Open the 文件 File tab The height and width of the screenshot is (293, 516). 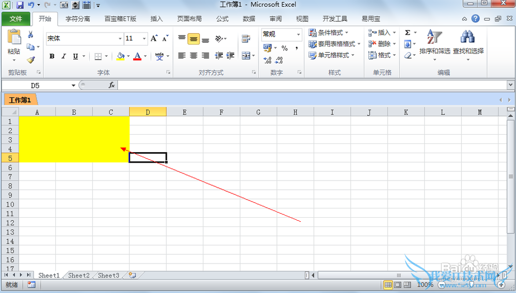(x=16, y=19)
